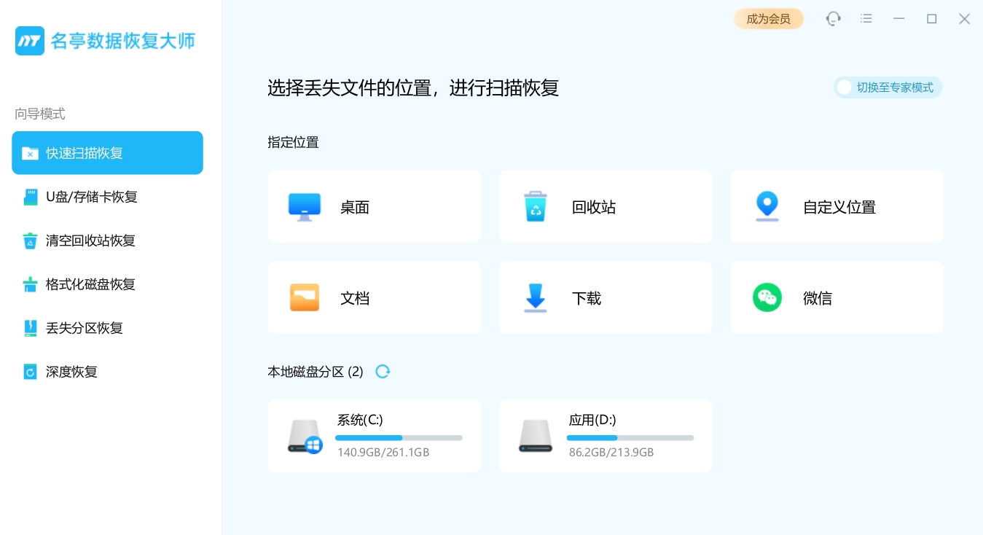The height and width of the screenshot is (535, 983).
Task: Click the blue desktop monitor icon
Action: (305, 206)
